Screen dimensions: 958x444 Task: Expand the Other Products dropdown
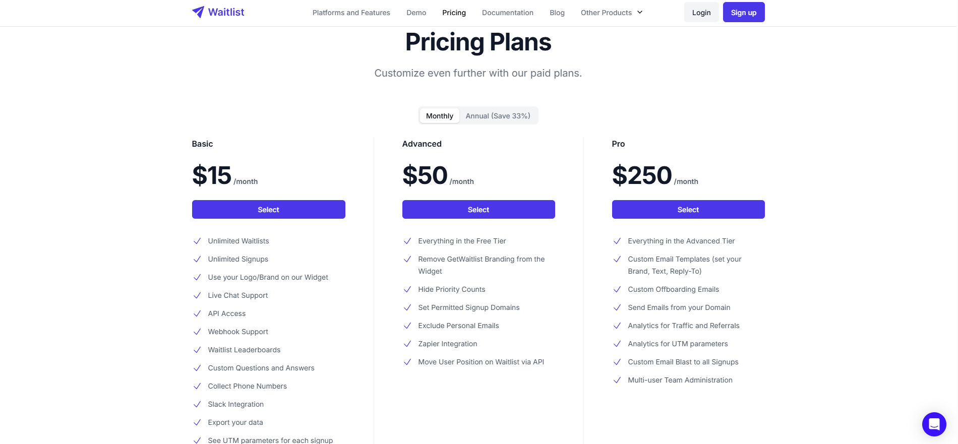(606, 12)
